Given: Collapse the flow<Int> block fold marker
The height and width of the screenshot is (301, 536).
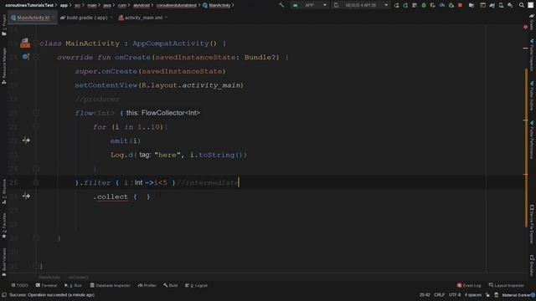Looking at the screenshot, I should point(36,113).
